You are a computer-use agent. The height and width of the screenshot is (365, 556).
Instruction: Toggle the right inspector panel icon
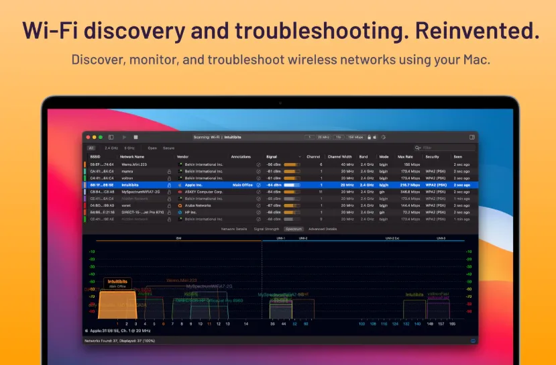472,138
